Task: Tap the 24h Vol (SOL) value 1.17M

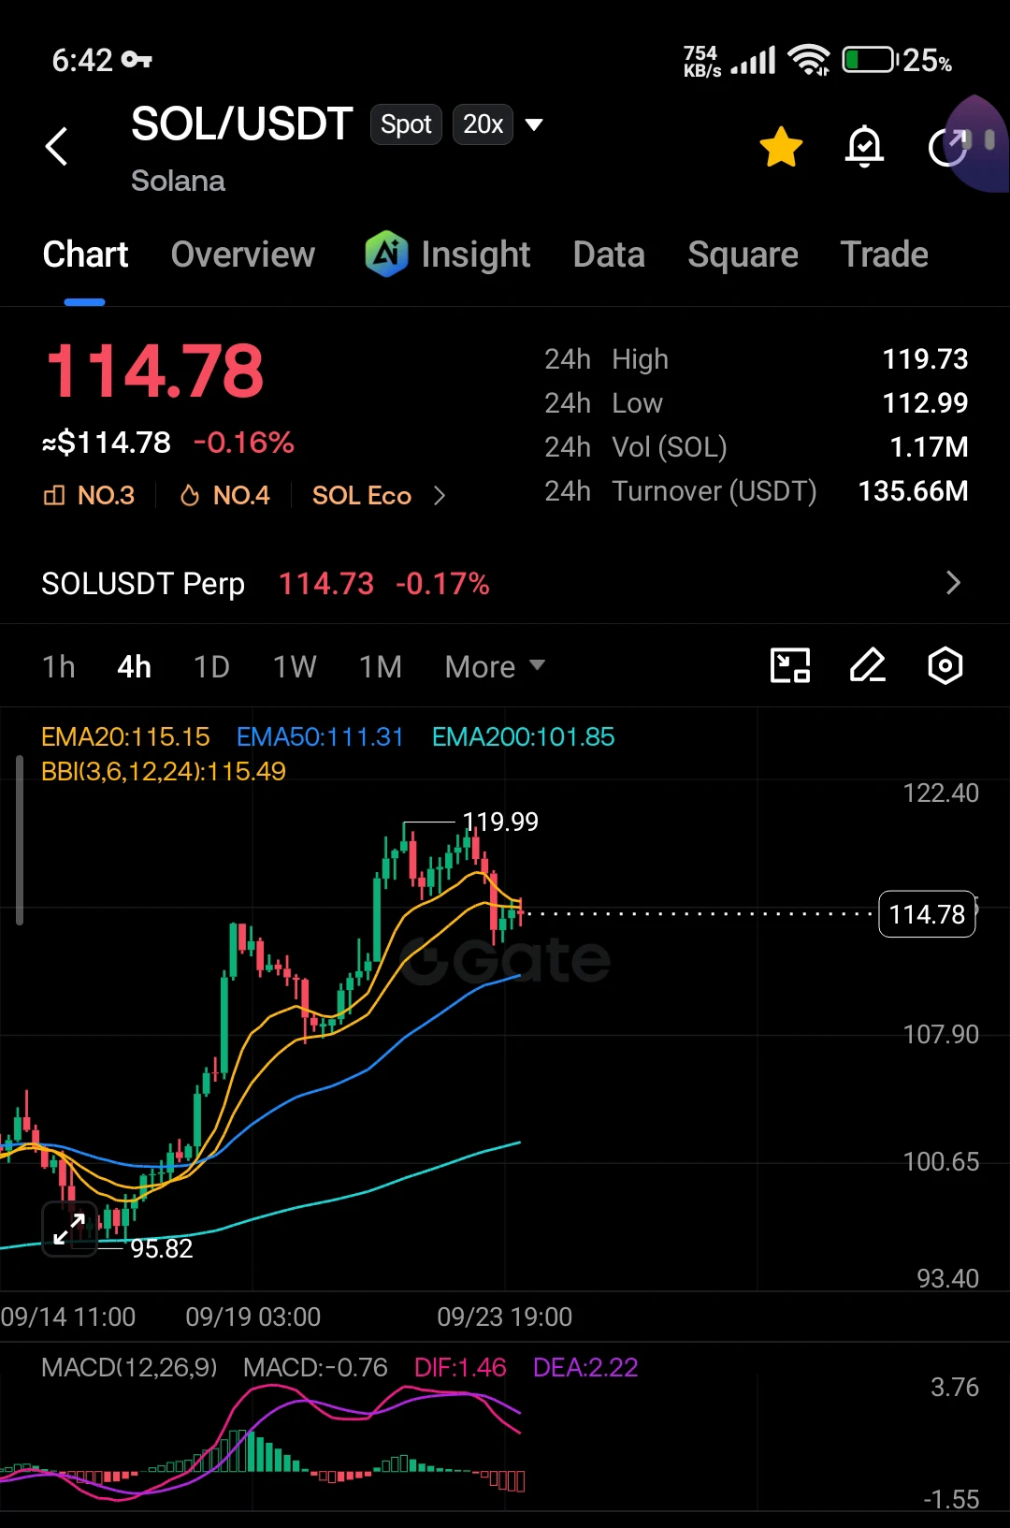Action: tap(929, 447)
